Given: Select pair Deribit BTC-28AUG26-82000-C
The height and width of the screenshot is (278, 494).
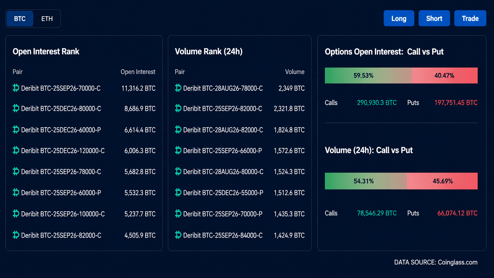Looking at the screenshot, I should tap(223, 130).
